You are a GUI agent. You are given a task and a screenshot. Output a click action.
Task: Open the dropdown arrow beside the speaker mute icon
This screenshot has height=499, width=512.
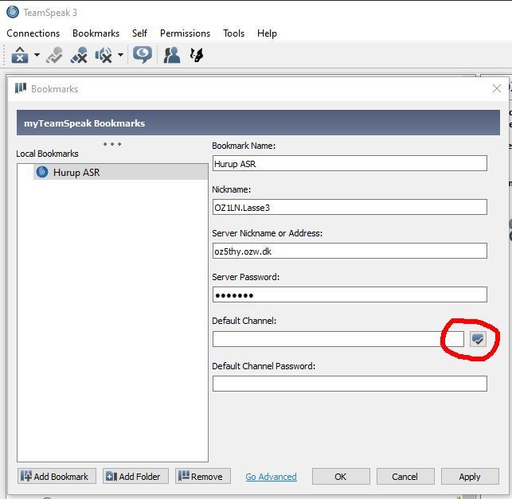pyautogui.click(x=120, y=55)
